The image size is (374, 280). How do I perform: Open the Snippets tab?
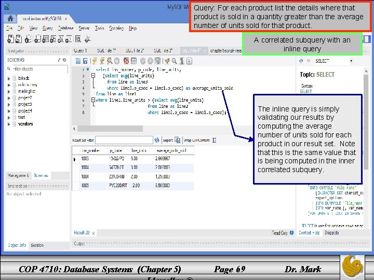point(332,233)
